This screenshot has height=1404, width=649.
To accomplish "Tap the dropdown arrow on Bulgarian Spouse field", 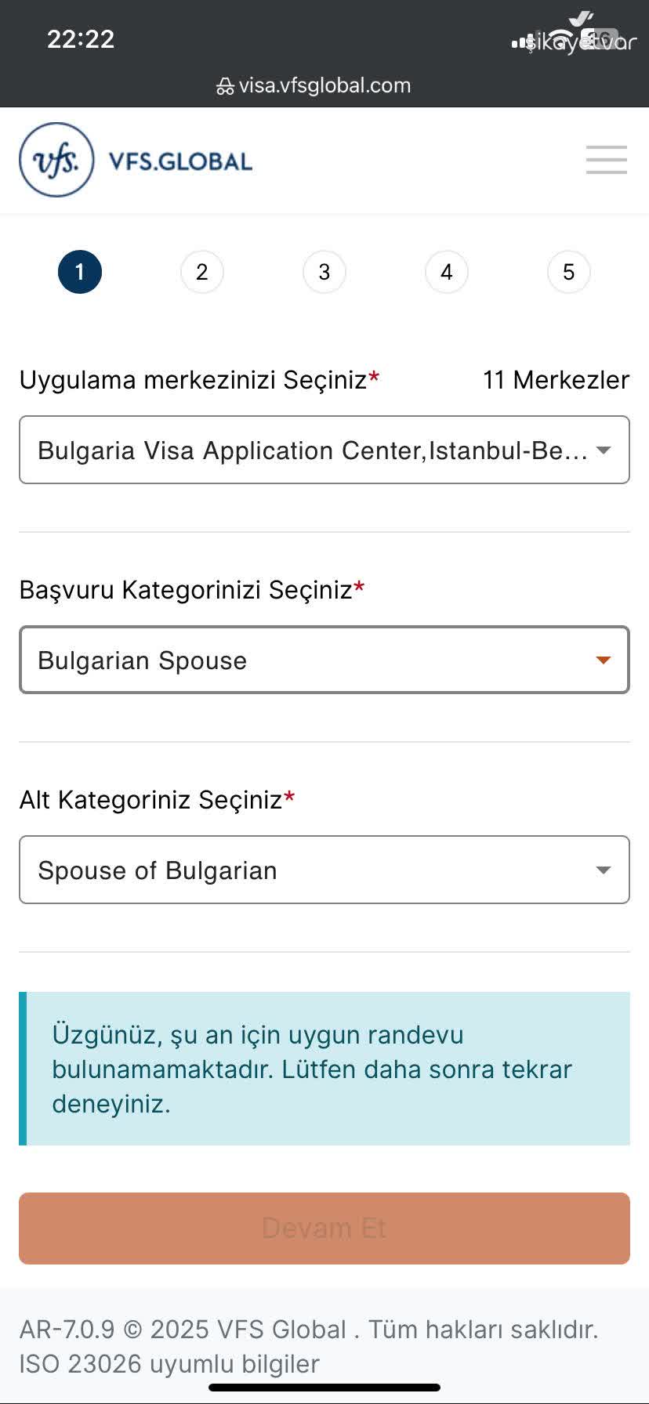I will click(603, 660).
